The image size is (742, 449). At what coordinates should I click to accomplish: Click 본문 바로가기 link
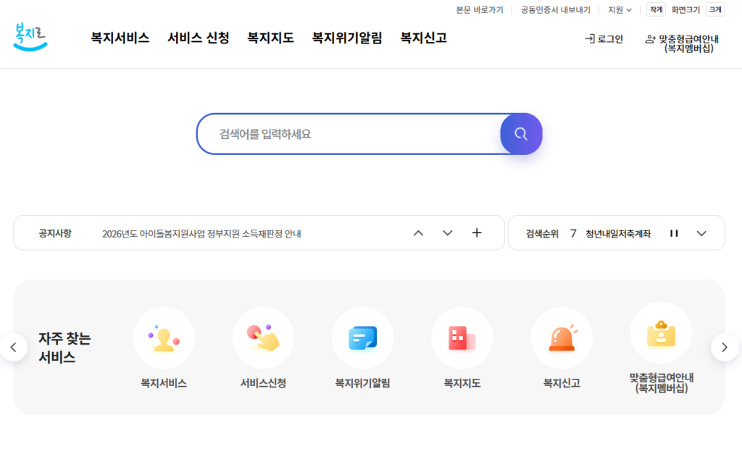pos(480,10)
